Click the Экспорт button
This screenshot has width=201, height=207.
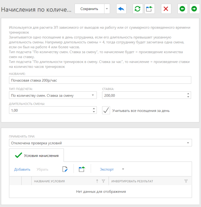coord(107,169)
